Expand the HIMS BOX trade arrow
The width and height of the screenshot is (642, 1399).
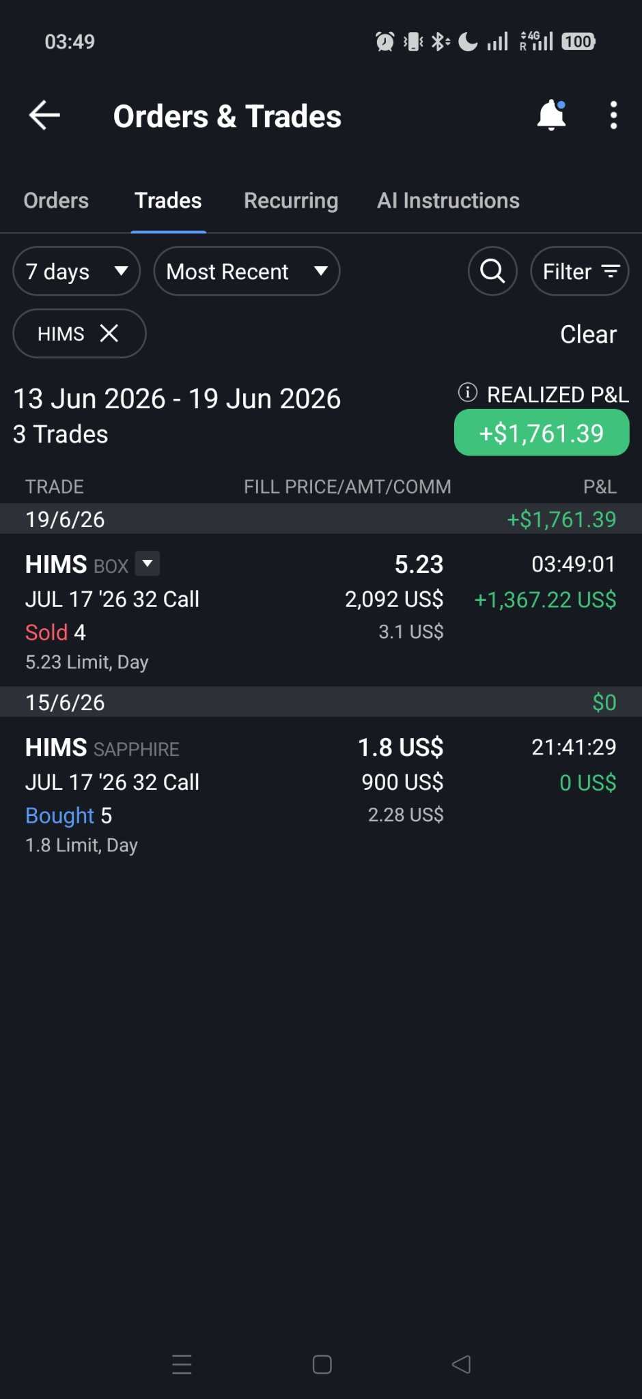pos(148,564)
